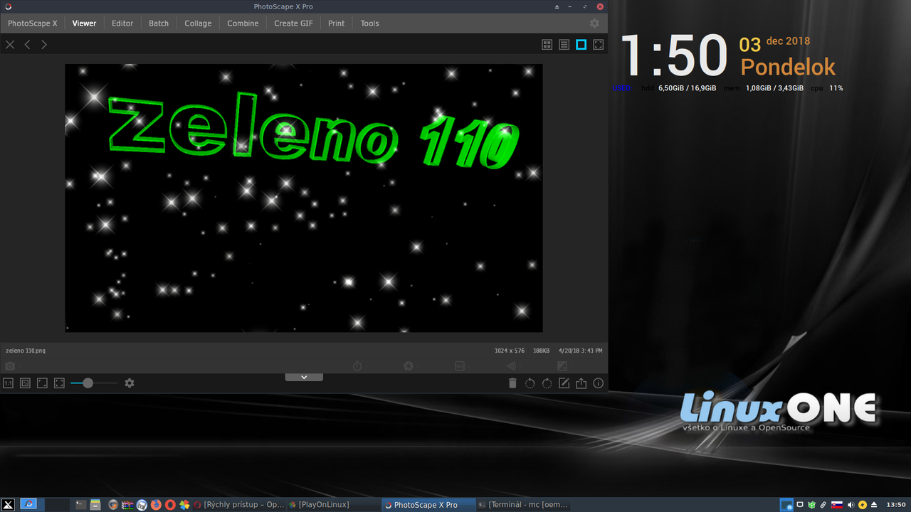Open clipboard manager paperclip tray icon
Viewport: 911px width, 512px height.
pos(823,505)
